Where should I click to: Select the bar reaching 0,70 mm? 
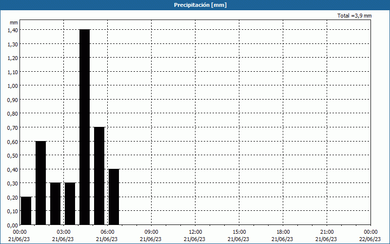tap(99, 176)
